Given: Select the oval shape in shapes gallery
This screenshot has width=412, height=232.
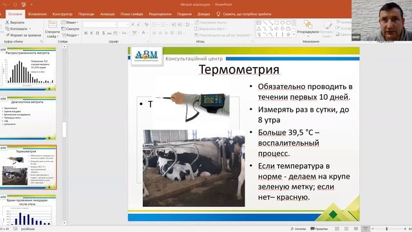Looking at the screenshot, I should tap(283, 23).
